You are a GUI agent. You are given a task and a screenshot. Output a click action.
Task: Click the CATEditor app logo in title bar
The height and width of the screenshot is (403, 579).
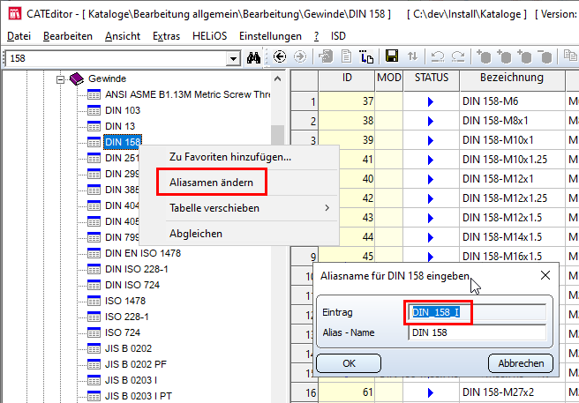point(15,13)
